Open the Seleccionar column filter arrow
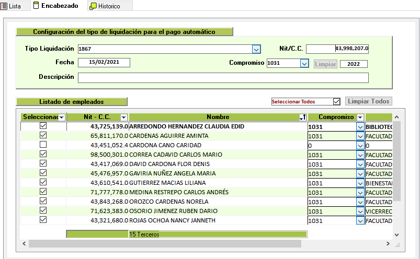 coord(61,117)
